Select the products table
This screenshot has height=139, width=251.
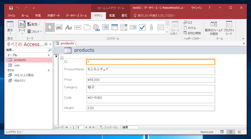(29, 60)
